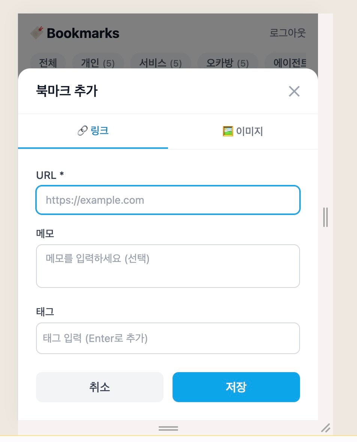
Task: Select the 전체 filter chip
Action: 48,63
